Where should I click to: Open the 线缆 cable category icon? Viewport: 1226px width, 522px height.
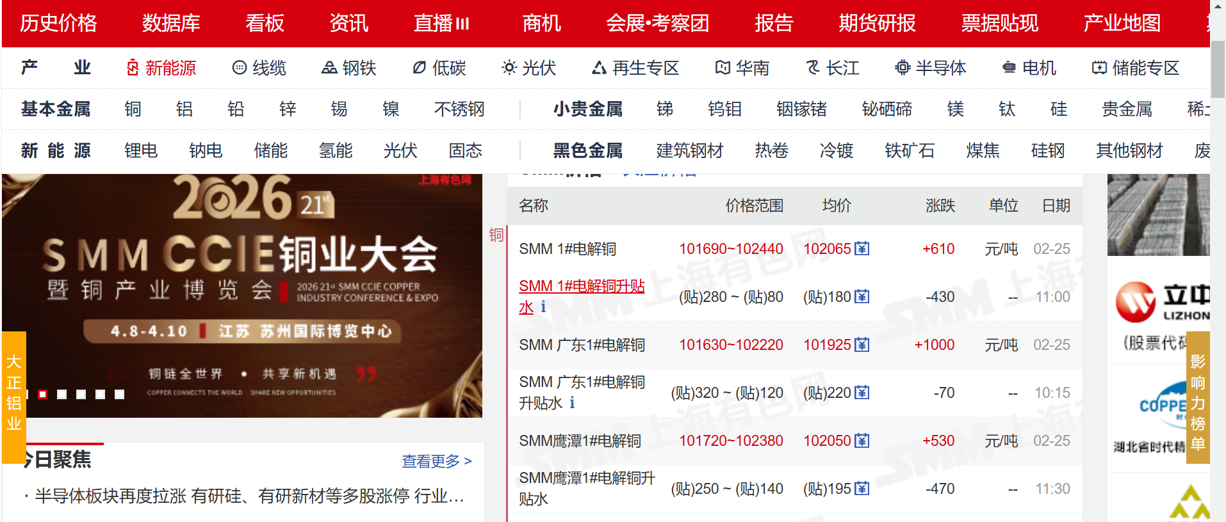click(x=239, y=68)
